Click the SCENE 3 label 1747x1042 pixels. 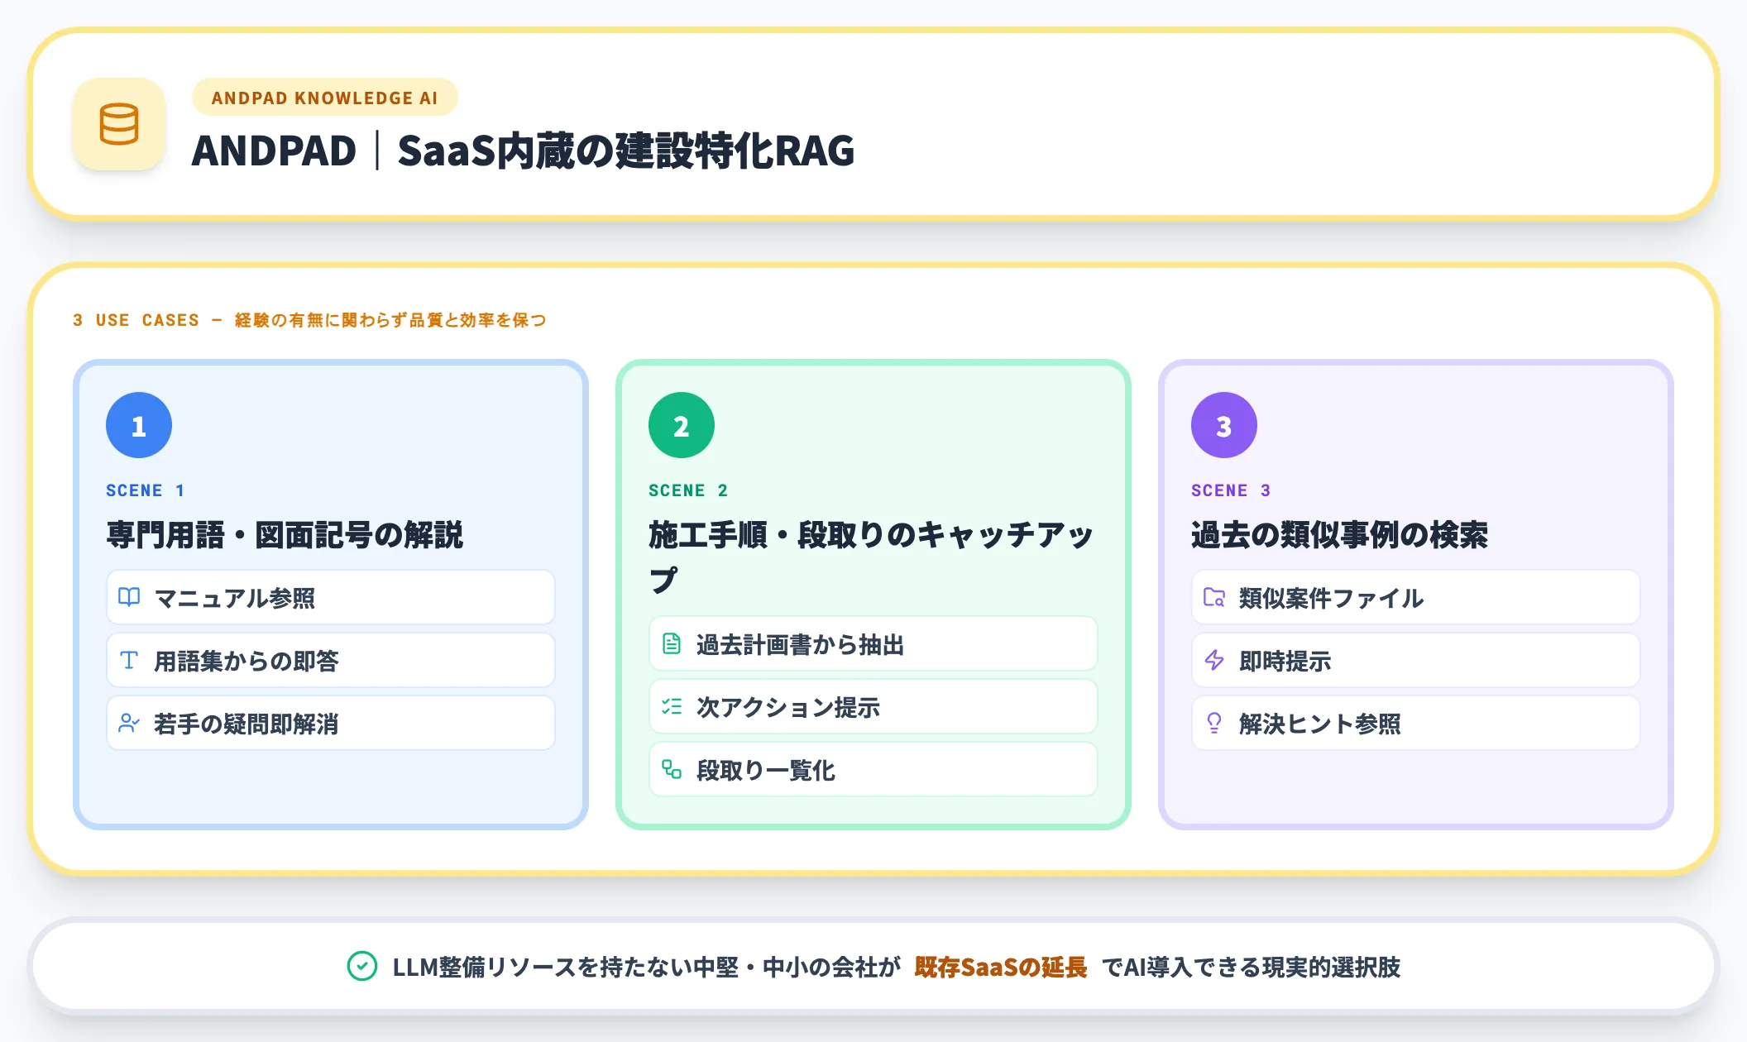coord(1231,490)
